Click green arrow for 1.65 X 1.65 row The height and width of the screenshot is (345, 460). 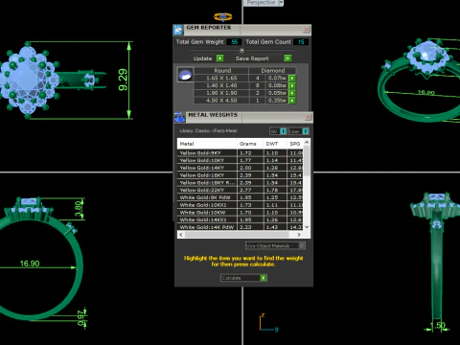[x=292, y=79]
